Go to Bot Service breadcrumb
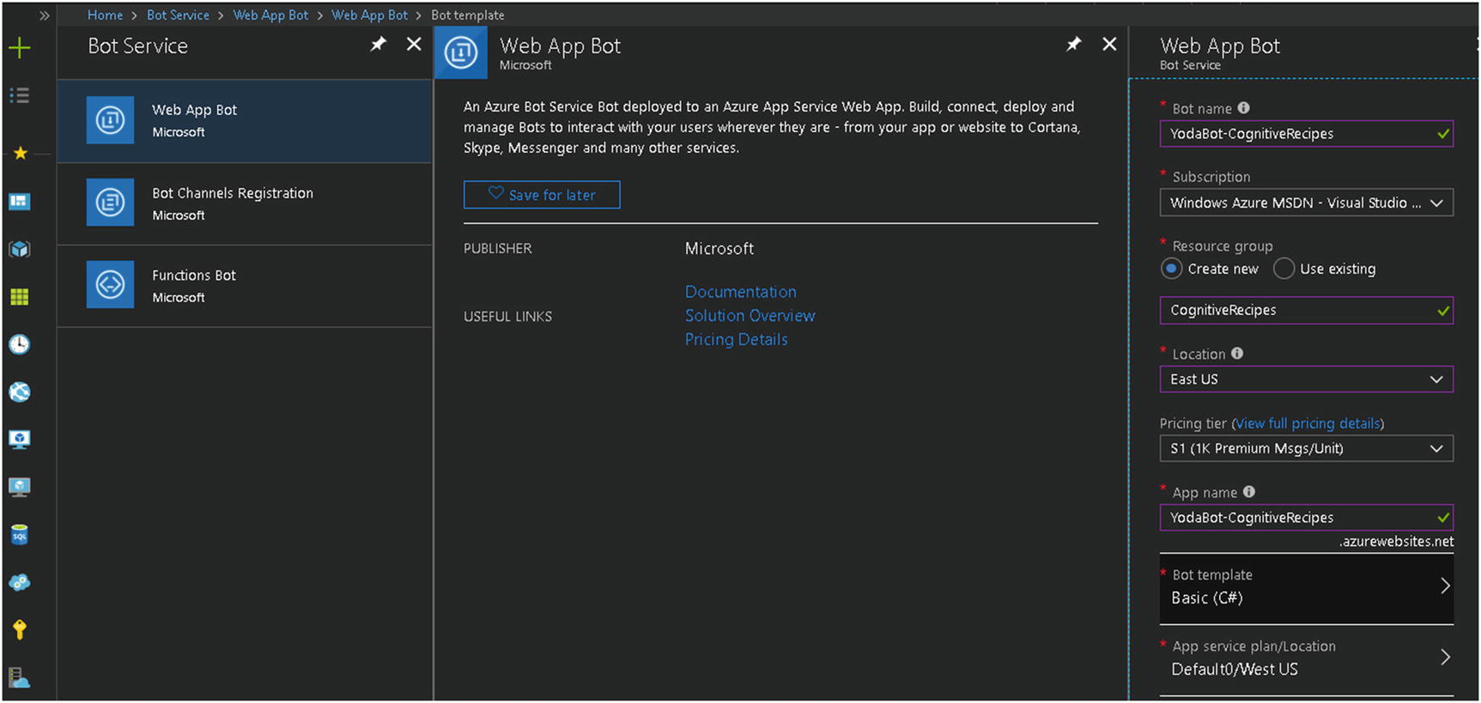The height and width of the screenshot is (703, 1481). coord(178,15)
